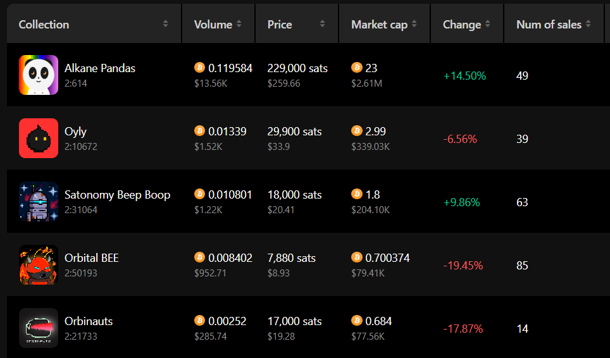610x358 pixels.
Task: Click Bitcoin icon next to market cap 23
Action: click(357, 68)
